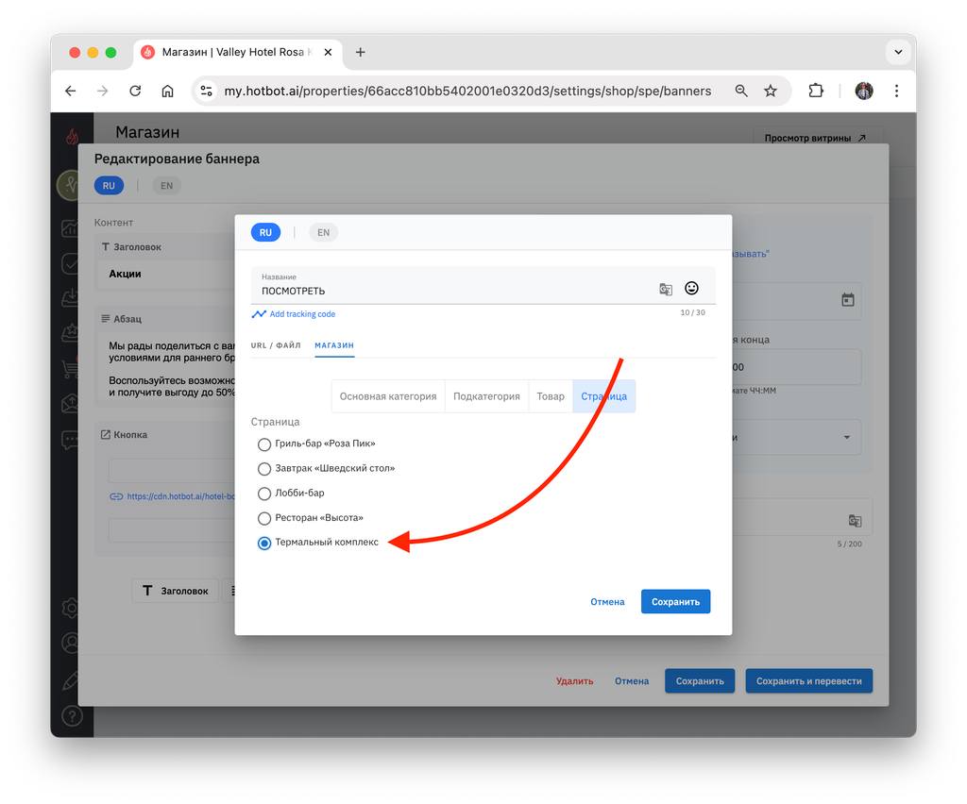This screenshot has height=804, width=967.
Task: Switch dialog language to EN
Action: [x=323, y=232]
